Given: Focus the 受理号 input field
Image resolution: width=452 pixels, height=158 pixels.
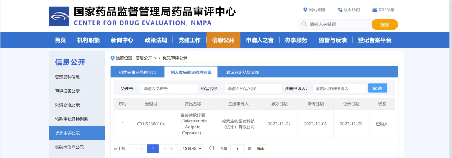Looking at the screenshot, I should [x=169, y=88].
